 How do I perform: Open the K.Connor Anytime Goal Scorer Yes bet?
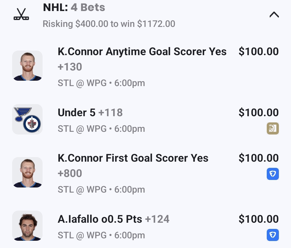pyautogui.click(x=142, y=51)
